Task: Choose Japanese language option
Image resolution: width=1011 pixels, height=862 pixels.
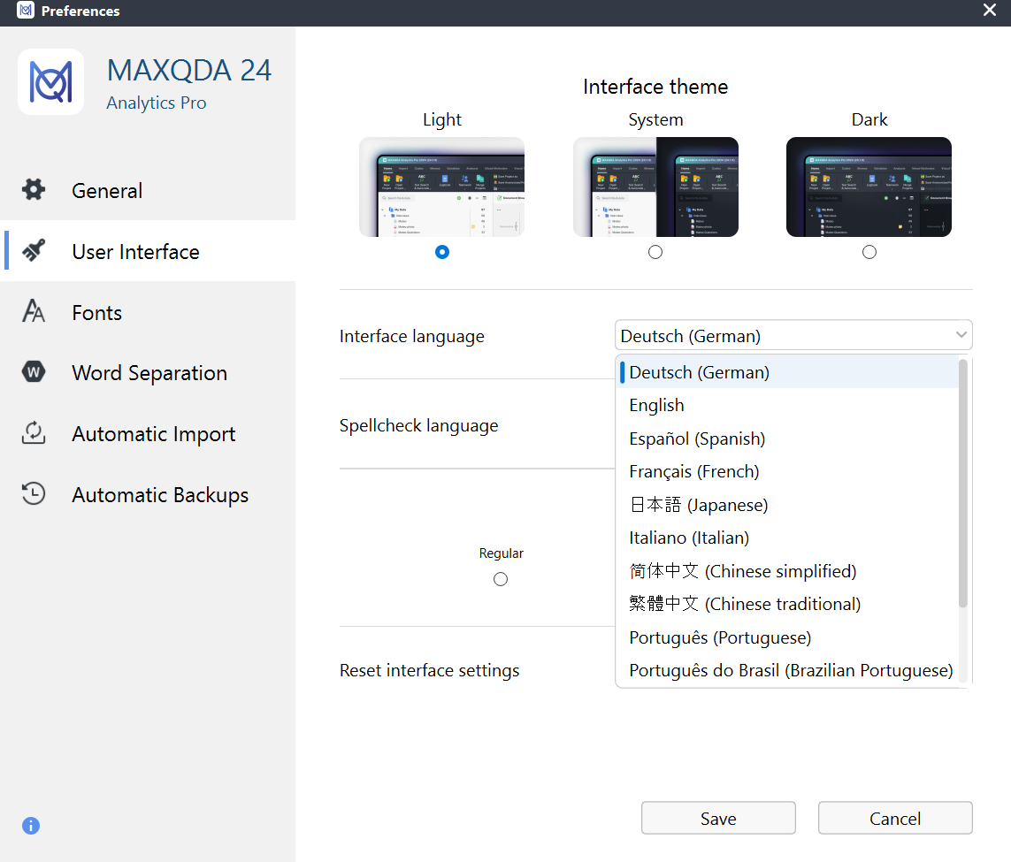Action: pos(788,505)
